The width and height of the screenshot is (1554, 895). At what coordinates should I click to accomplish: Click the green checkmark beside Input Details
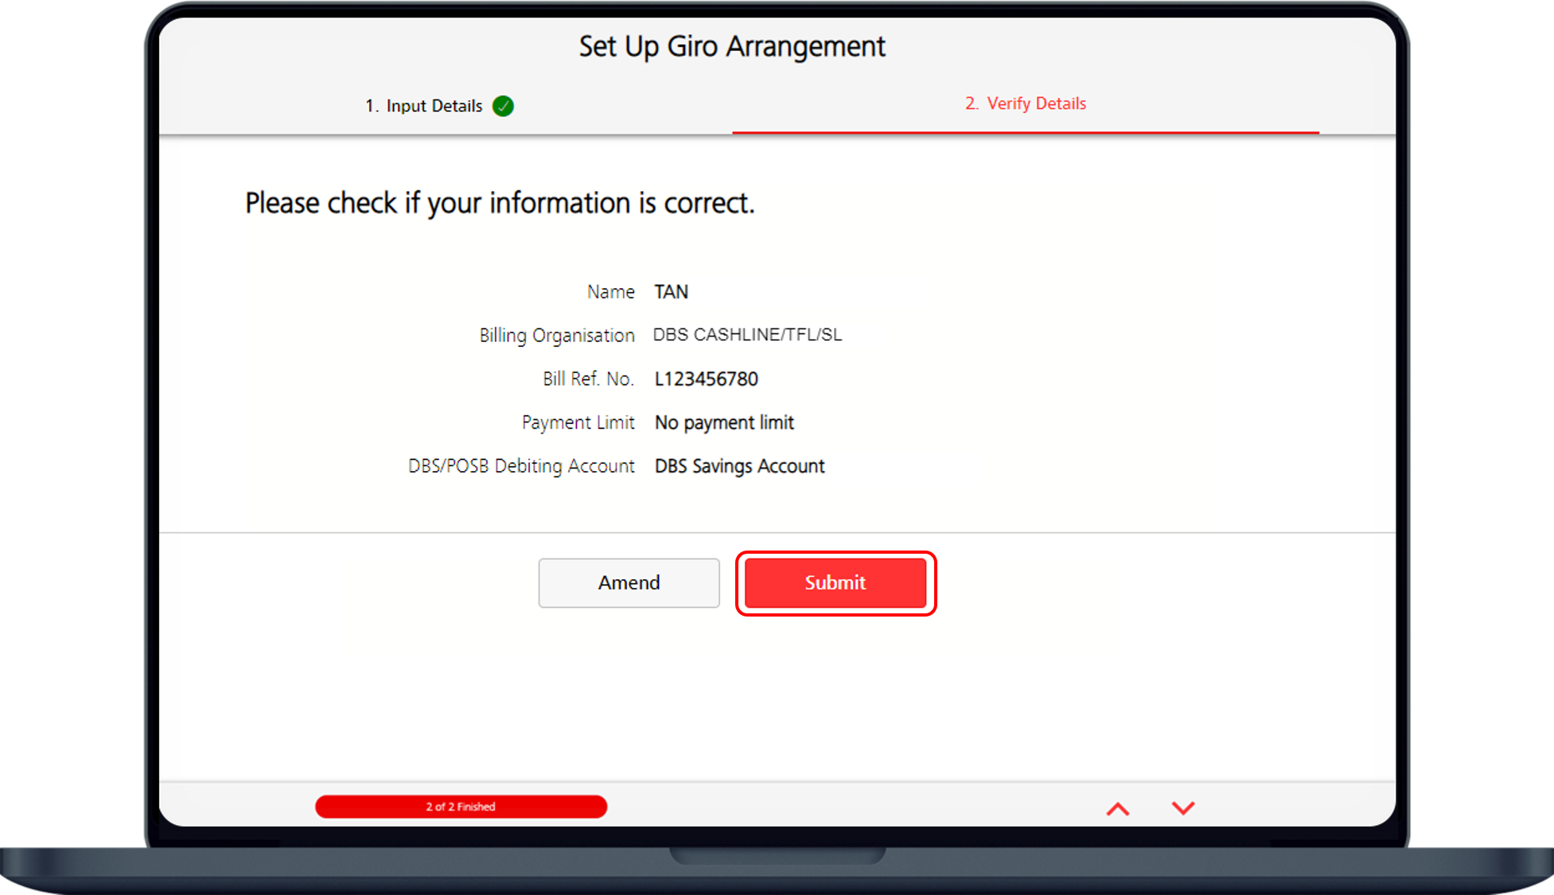(x=503, y=106)
